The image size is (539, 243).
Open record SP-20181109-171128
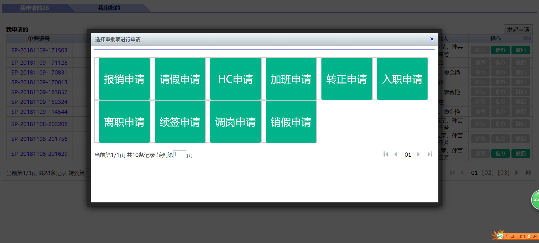pyautogui.click(x=39, y=63)
